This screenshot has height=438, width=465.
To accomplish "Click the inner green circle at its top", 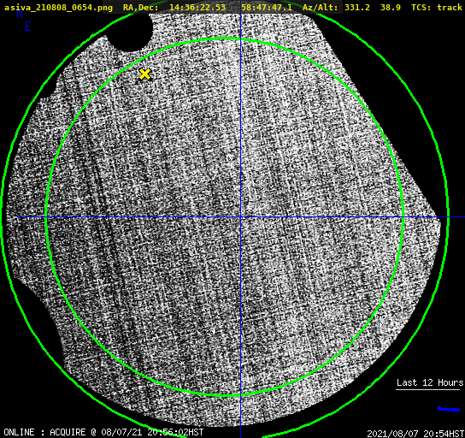I will [225, 38].
